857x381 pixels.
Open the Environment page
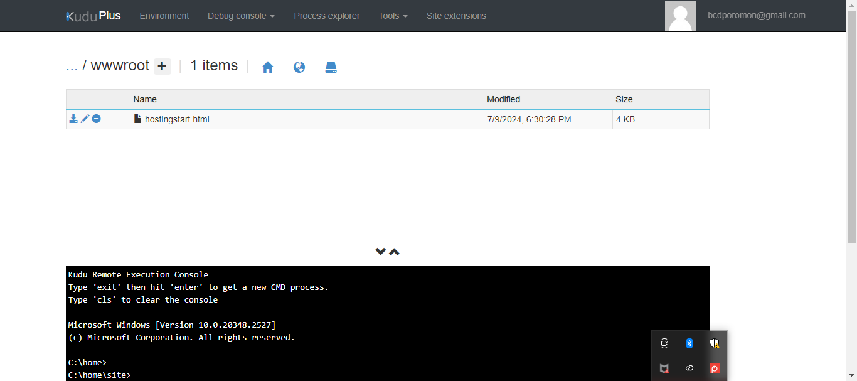[164, 16]
